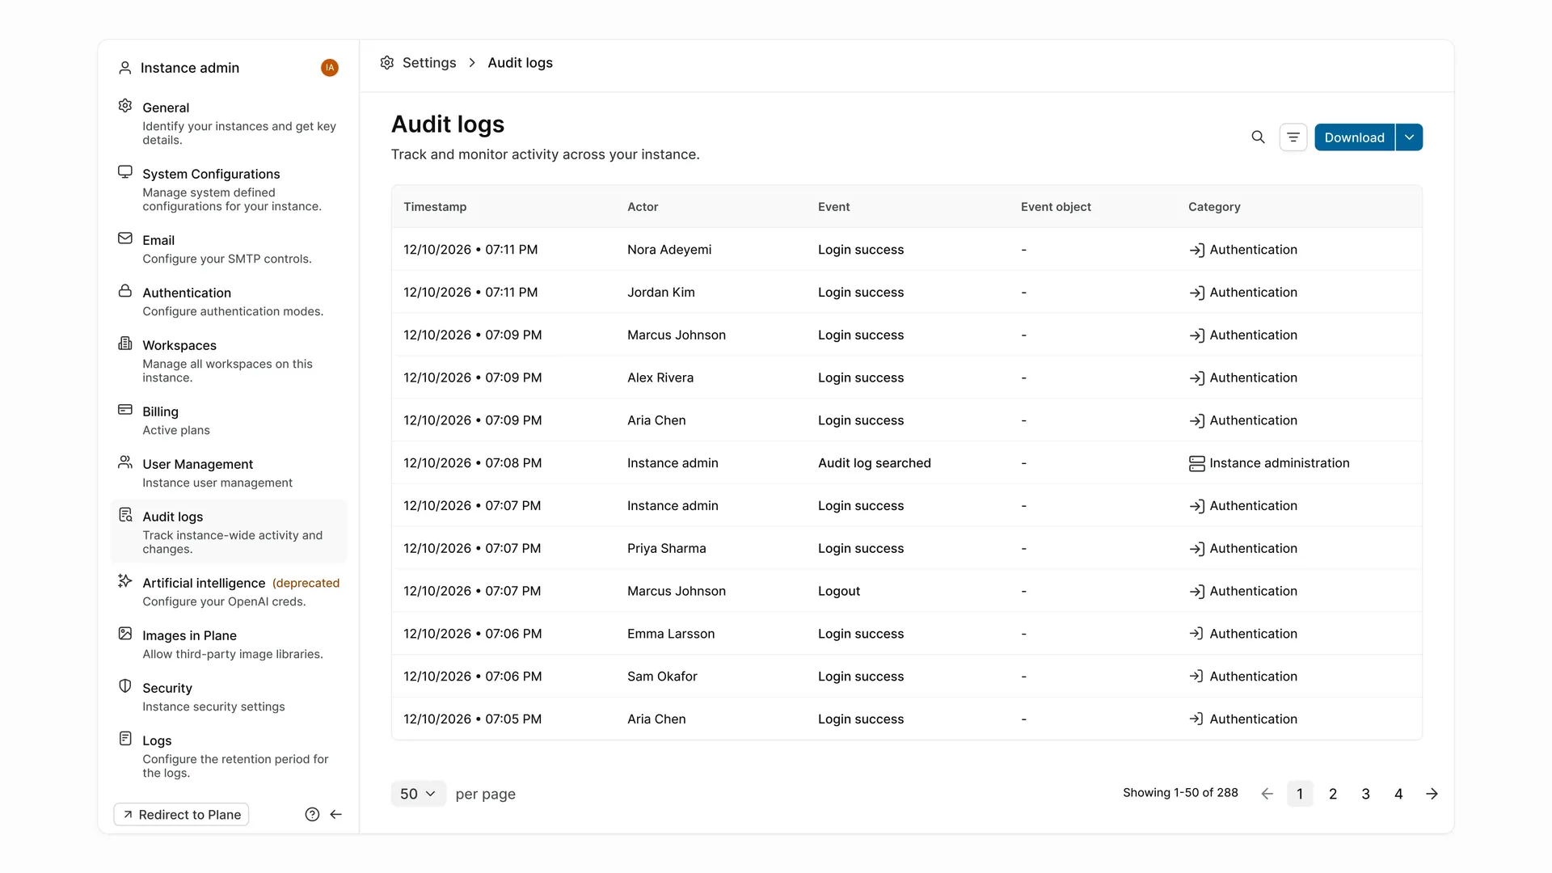Click the IA user avatar badge

[330, 68]
